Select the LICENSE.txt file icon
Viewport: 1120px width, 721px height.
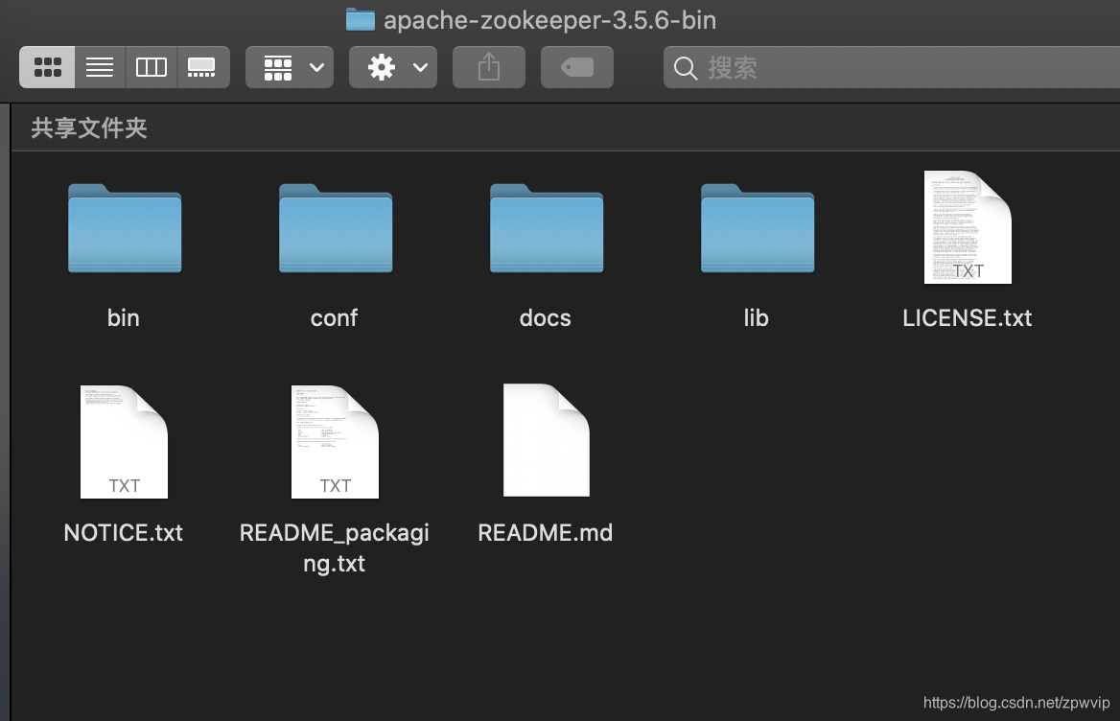click(968, 227)
